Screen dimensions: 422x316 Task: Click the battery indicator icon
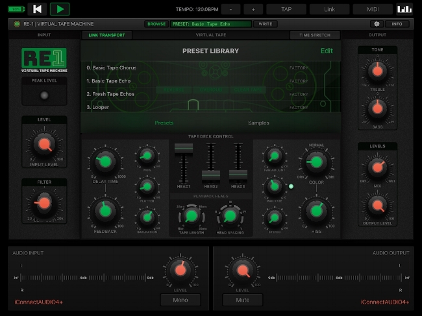click(x=16, y=9)
